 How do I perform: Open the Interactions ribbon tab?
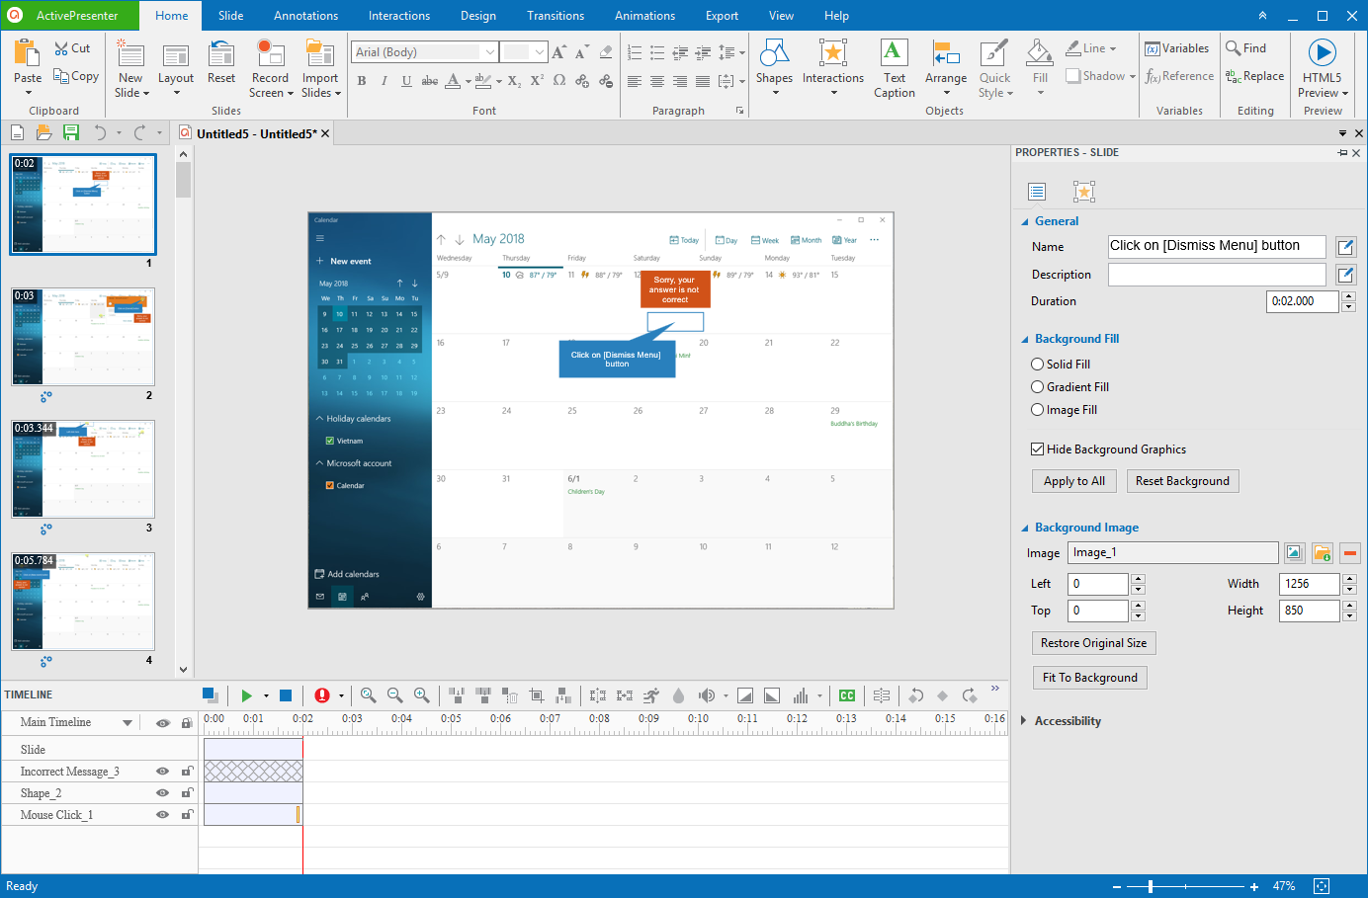(x=399, y=16)
